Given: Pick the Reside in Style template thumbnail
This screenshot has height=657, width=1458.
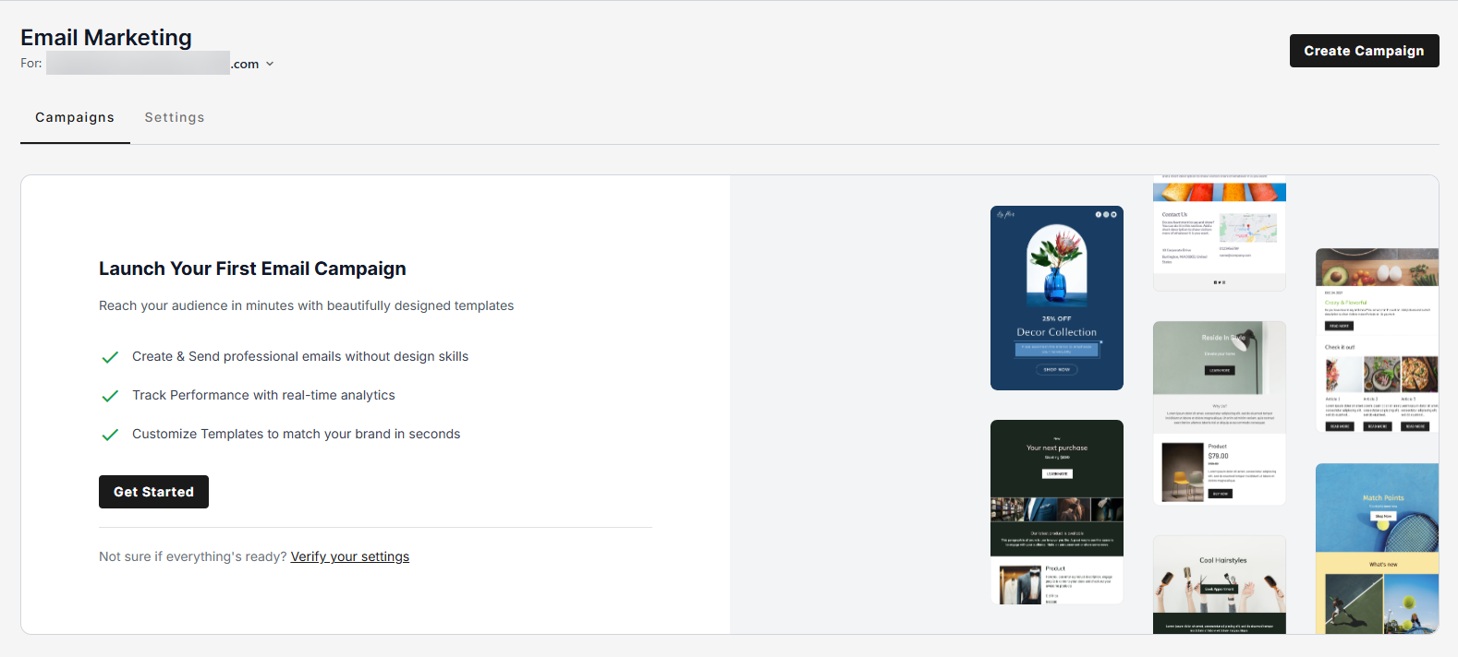Looking at the screenshot, I should coord(1220,412).
